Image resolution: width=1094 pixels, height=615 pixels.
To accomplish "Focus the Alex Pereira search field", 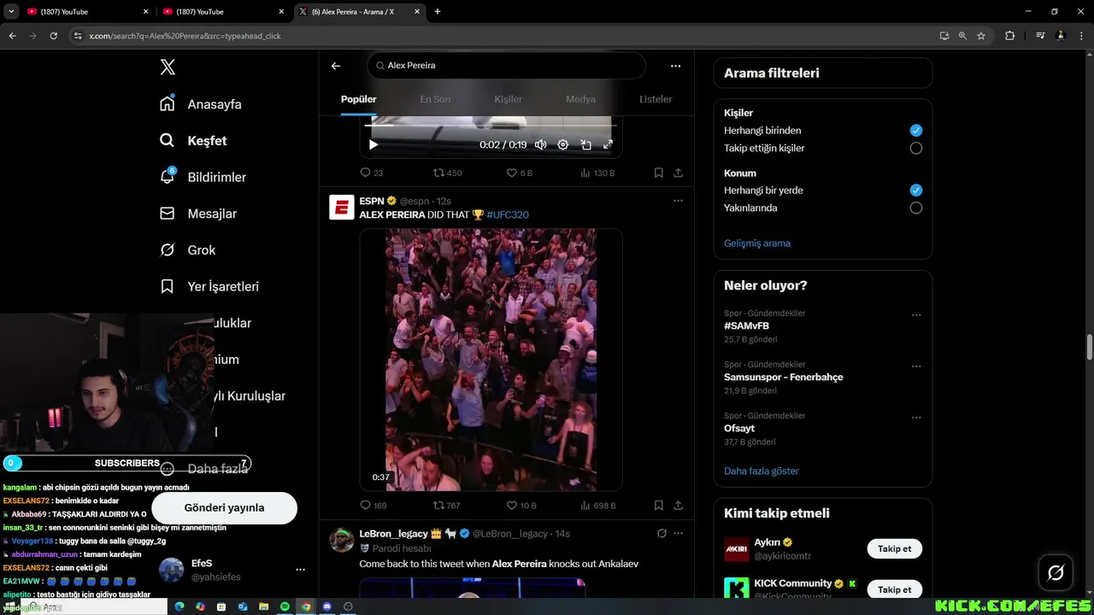I will 506,65.
